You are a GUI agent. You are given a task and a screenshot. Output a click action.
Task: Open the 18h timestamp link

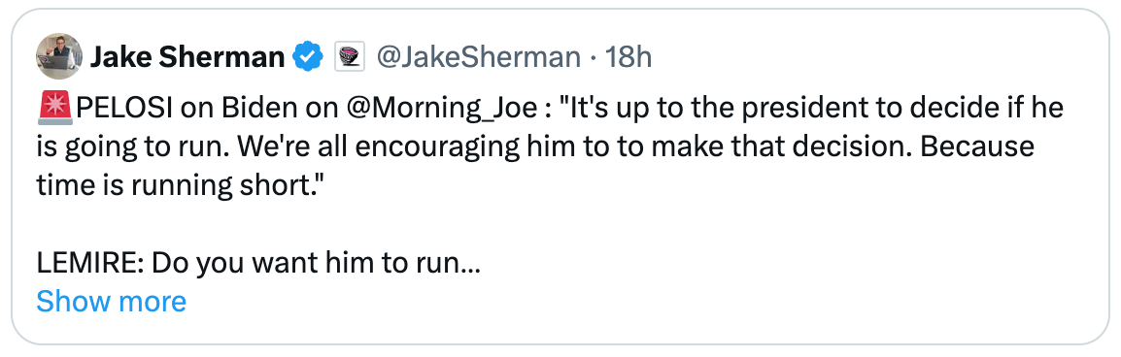(628, 57)
